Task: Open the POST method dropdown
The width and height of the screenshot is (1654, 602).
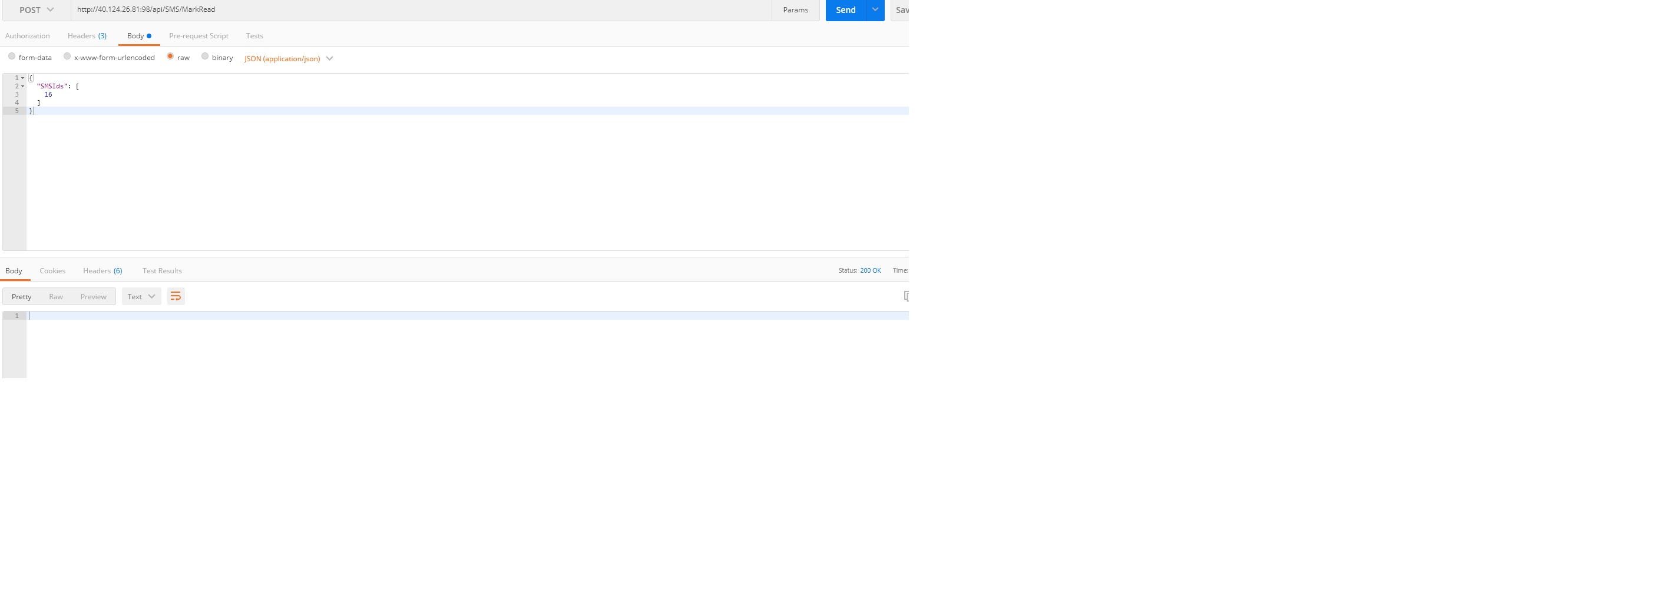Action: [x=36, y=9]
